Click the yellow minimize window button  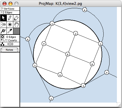click(10, 4)
